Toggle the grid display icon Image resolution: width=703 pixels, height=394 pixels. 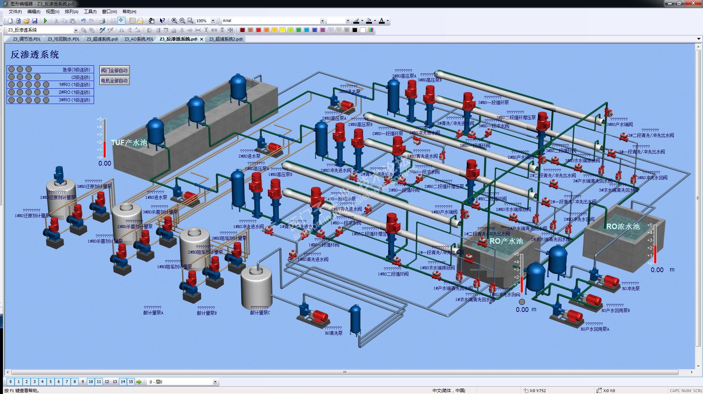point(113,21)
